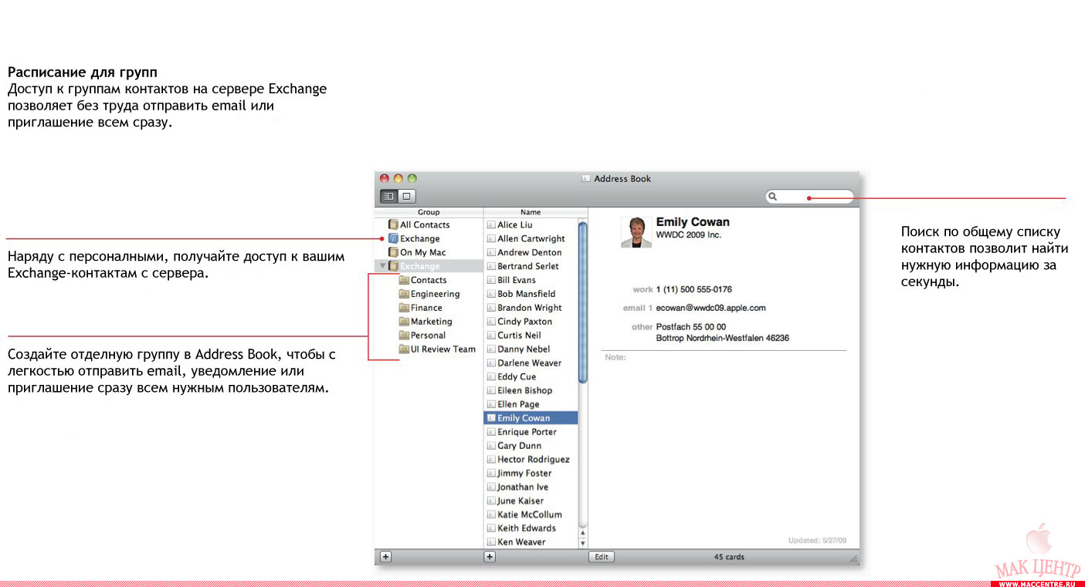Select Ellen Page in the Name list

(531, 405)
